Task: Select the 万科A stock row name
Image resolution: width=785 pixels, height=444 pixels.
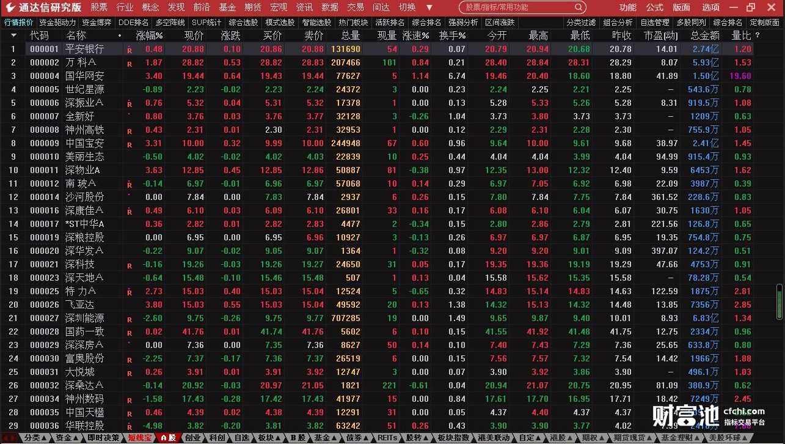Action: coord(81,62)
